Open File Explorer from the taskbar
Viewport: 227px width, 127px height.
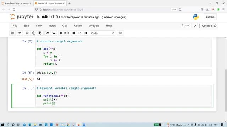coord(35,125)
